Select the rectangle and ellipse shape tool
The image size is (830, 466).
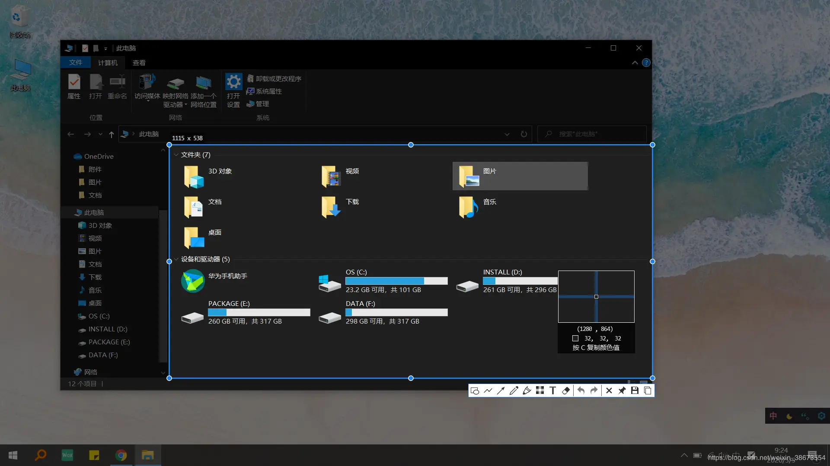tap(475, 391)
